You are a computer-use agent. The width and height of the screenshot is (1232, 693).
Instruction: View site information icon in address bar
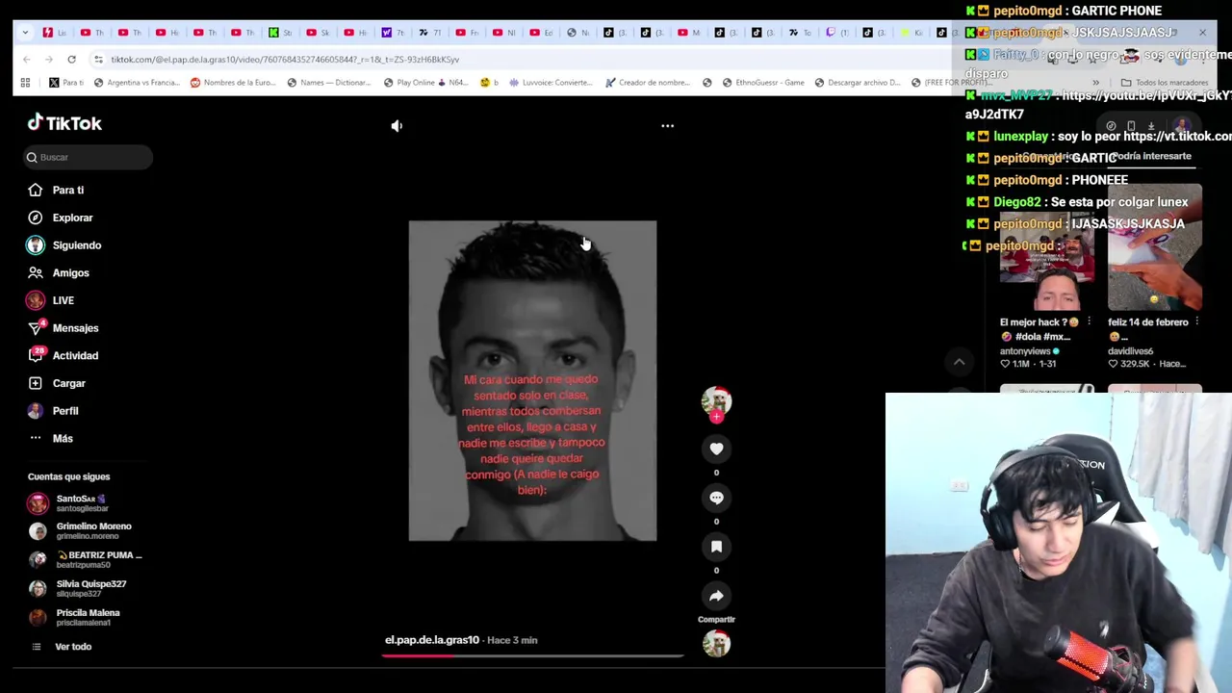[98, 60]
